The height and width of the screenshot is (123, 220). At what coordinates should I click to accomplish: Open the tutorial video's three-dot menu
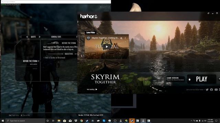coord(125,38)
